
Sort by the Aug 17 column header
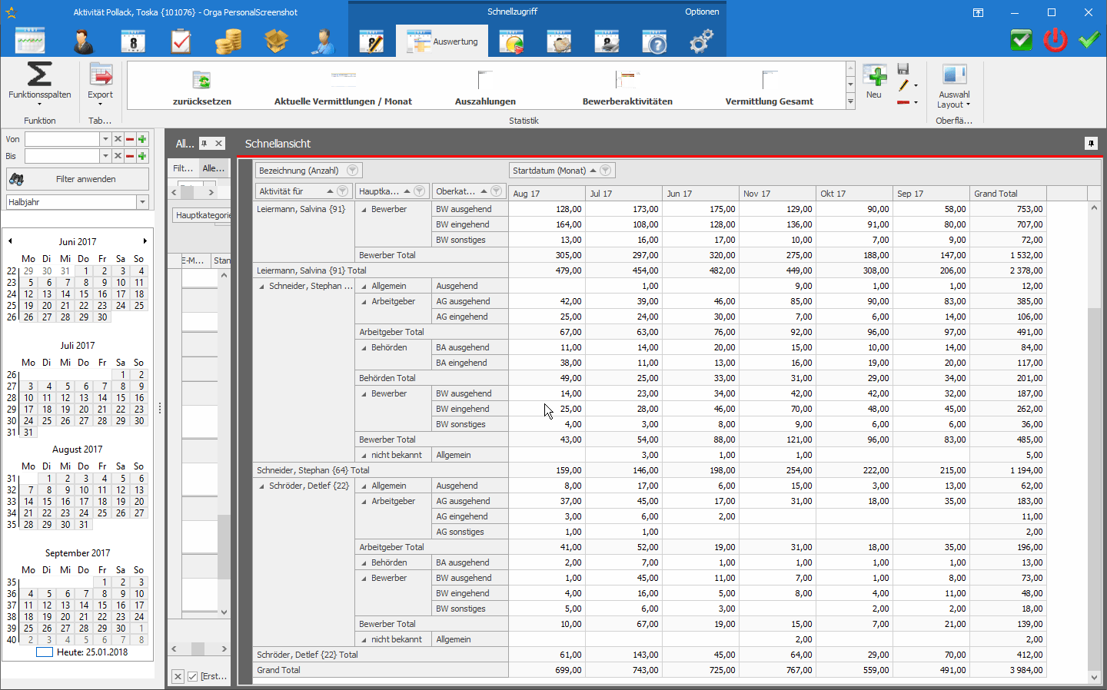click(x=547, y=194)
